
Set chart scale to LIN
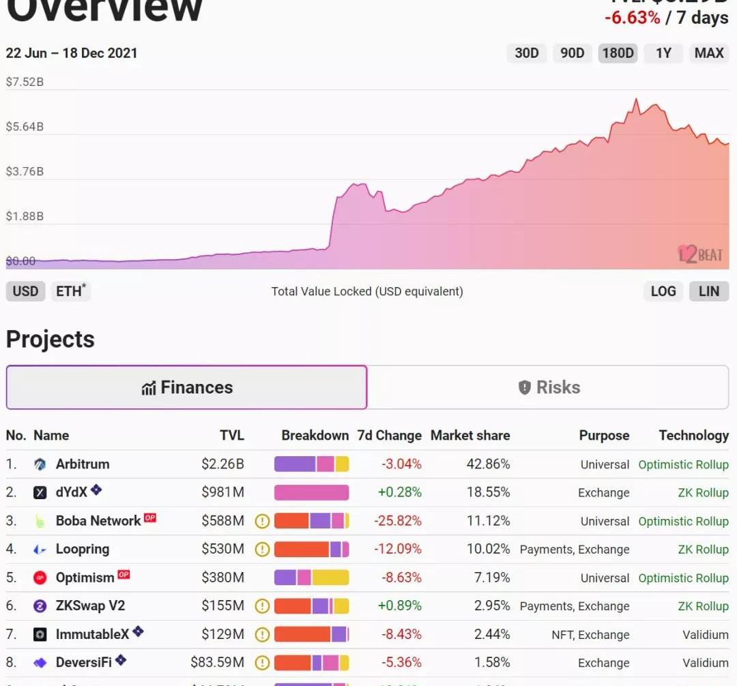click(x=708, y=291)
